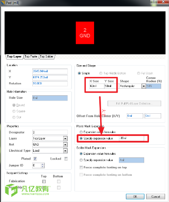Click the Cancel button
This screenshot has width=169, height=202.
[155, 196]
